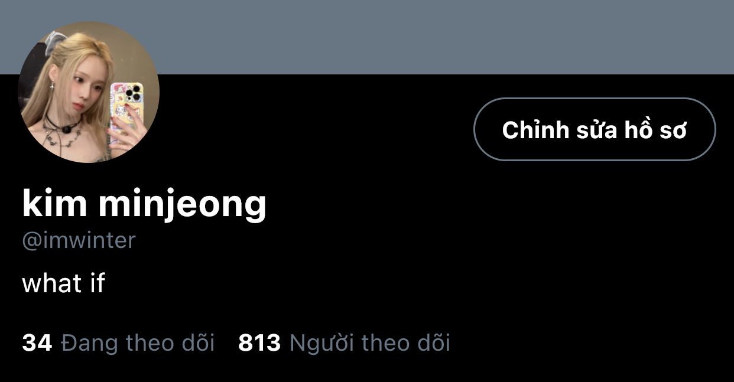
Task: Select the display name kim minjeong
Action: (x=144, y=204)
